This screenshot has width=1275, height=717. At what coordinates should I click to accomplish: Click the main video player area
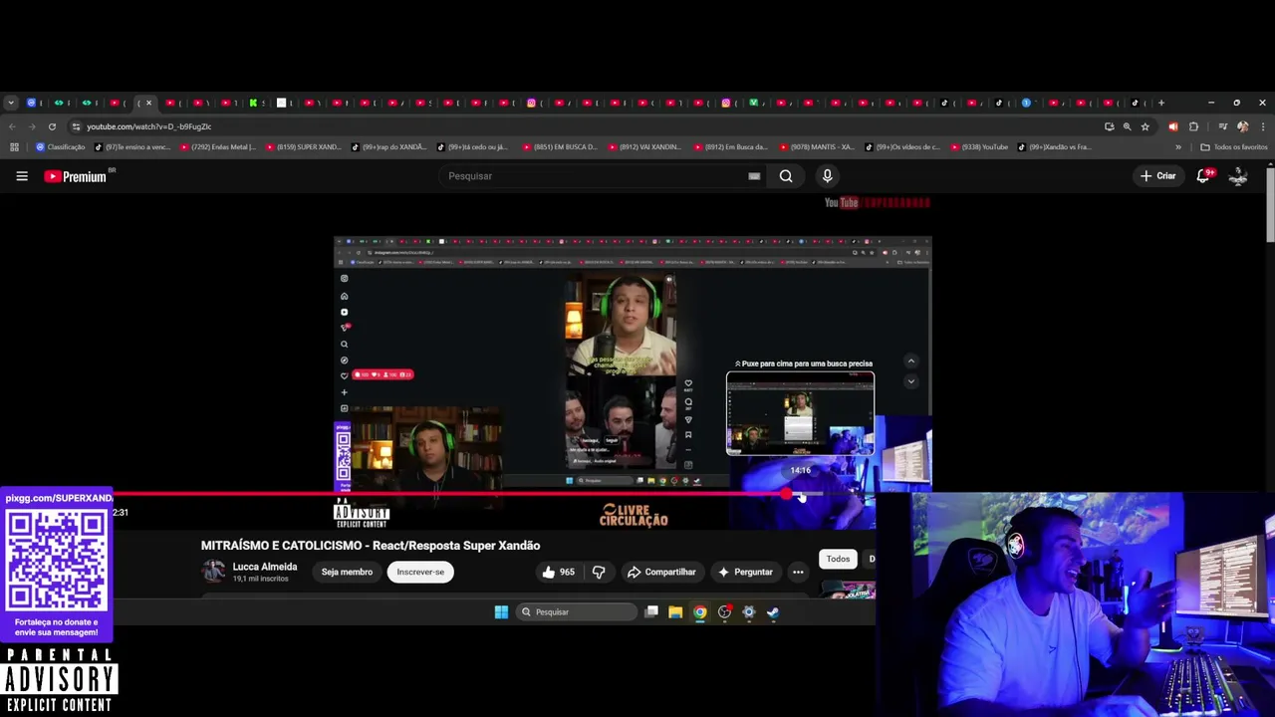(x=633, y=363)
